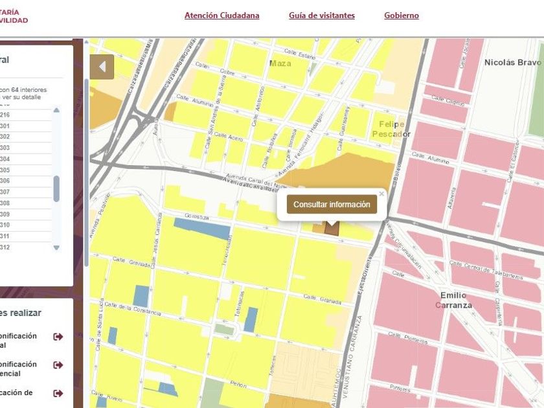
Task: Click the exit-arrow icon beside 'cación de'
Action: [58, 394]
